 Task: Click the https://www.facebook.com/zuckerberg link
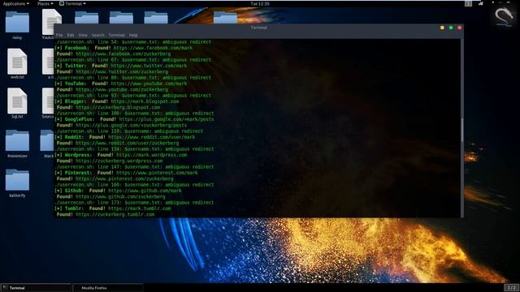tap(123, 54)
